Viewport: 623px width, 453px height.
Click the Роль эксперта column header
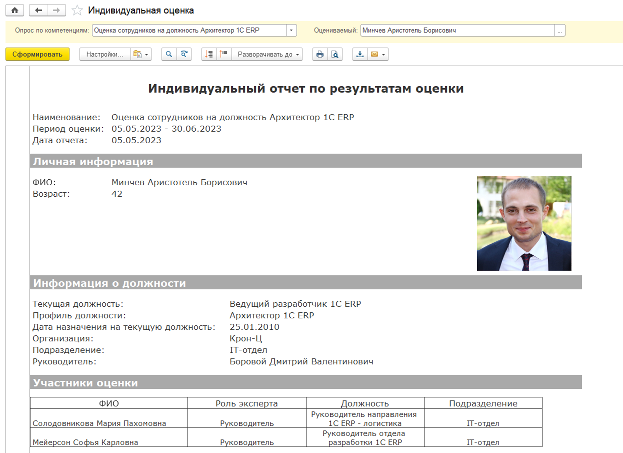(x=247, y=403)
